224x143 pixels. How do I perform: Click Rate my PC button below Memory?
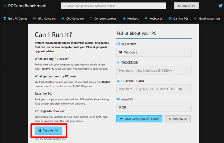[178, 119]
